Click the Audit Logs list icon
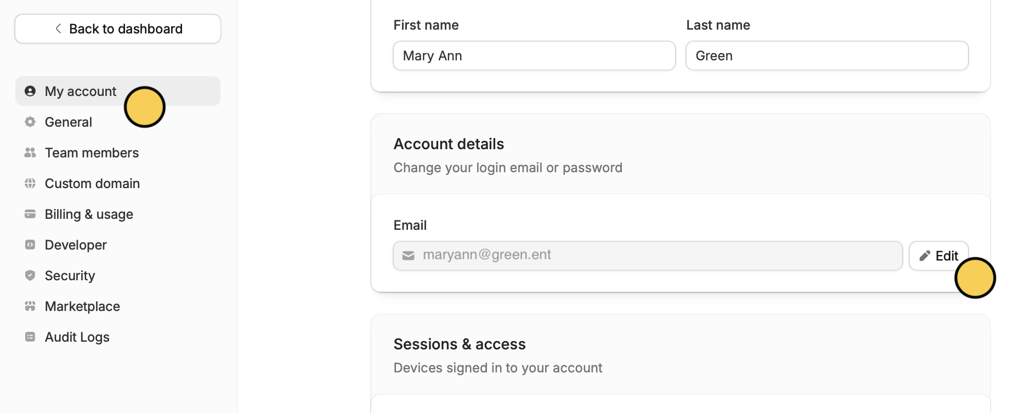Screen dimensions: 1020x413 pos(30,337)
